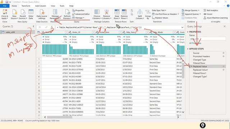Click the Save icon in the title bar
The width and height of the screenshot is (230, 129).
point(7,2)
